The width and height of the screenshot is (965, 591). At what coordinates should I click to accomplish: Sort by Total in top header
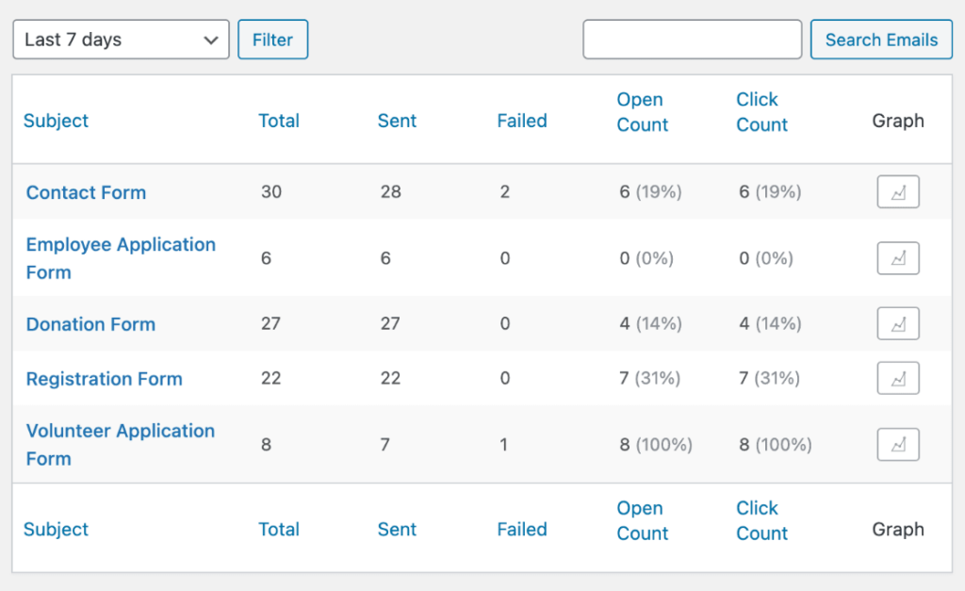[279, 121]
